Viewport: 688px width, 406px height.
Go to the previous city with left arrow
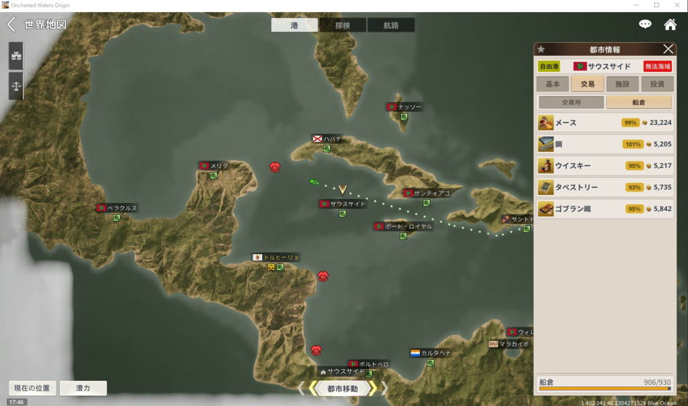point(302,389)
